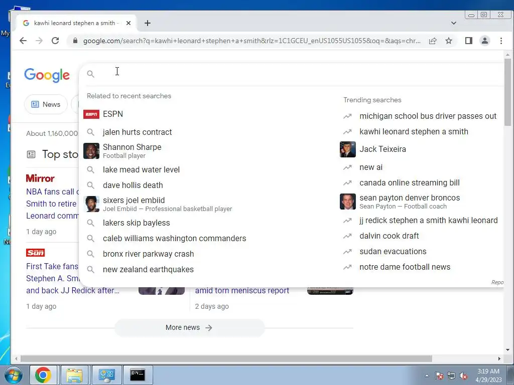Click the horizontal scrollbar thumb
Screen dimensions: 514x385
pos(226,359)
